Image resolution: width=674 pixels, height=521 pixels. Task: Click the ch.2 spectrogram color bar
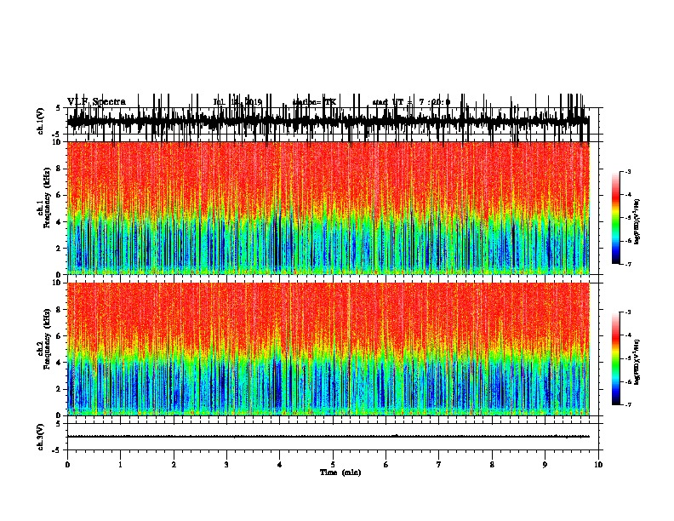(616, 358)
